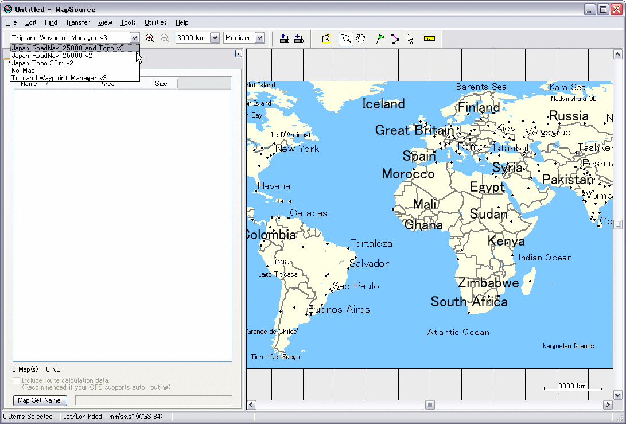Click the Buenos Aires city label
The image size is (626, 424).
coord(339,309)
